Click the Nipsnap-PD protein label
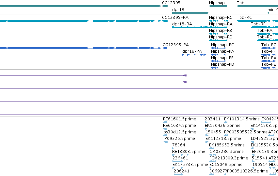278x176 pixels. pos(222,64)
